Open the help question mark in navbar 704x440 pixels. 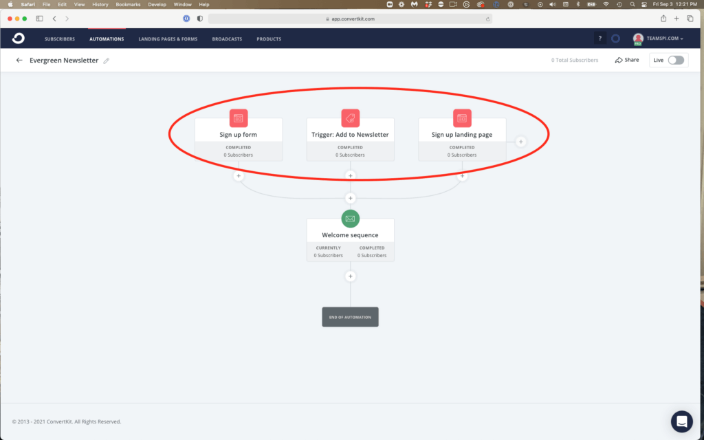(599, 38)
